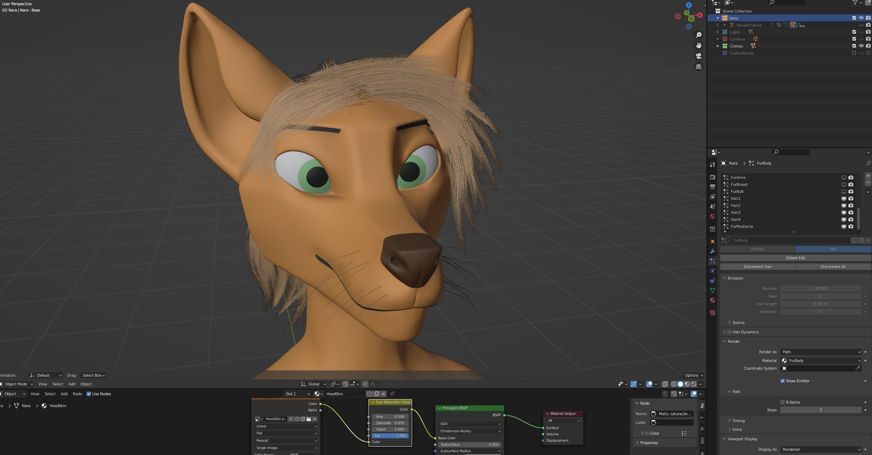Open the Collection properties tab icon
The image size is (872, 455).
713,229
